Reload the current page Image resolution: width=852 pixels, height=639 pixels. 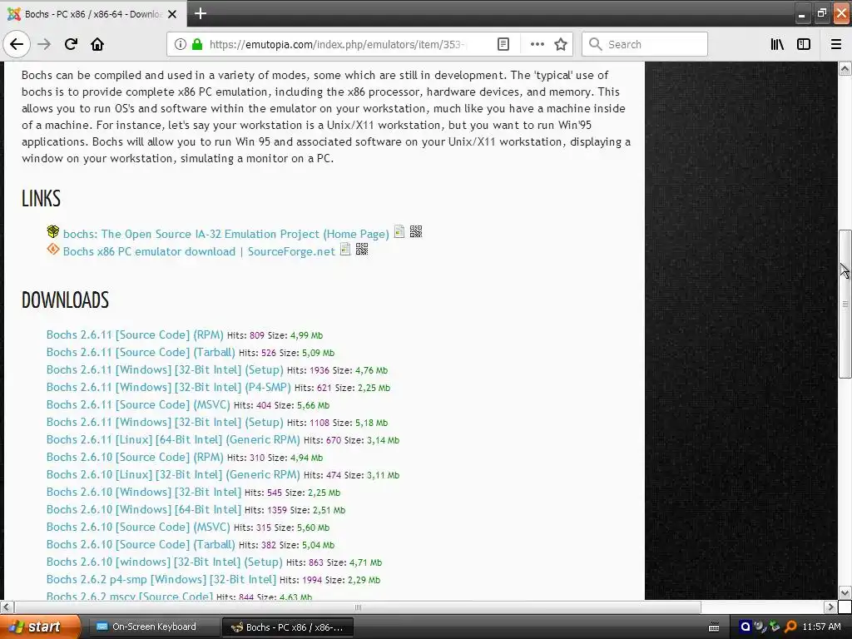pos(71,44)
